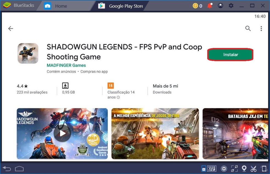Expand the age rating info indicator

click(119, 97)
